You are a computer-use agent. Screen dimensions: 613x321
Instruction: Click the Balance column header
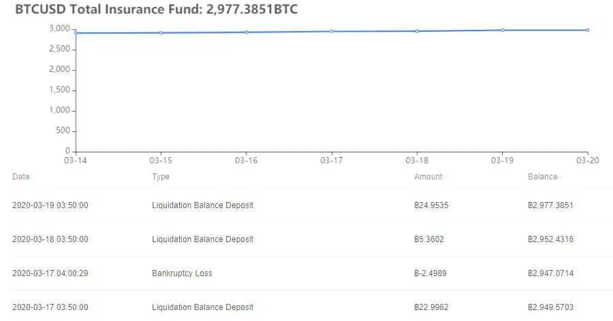542,177
